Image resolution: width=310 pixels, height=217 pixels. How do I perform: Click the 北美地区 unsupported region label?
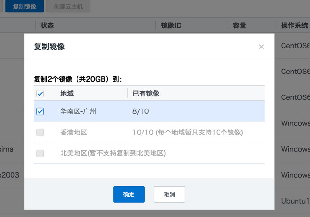point(113,154)
